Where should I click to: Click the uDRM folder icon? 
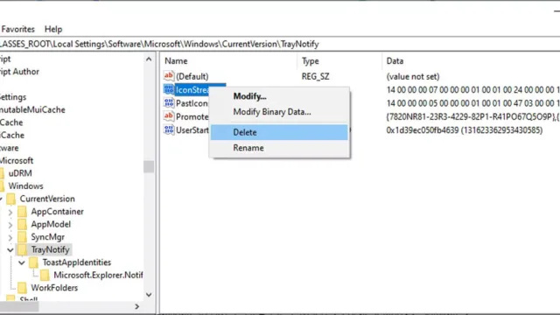coord(2,173)
